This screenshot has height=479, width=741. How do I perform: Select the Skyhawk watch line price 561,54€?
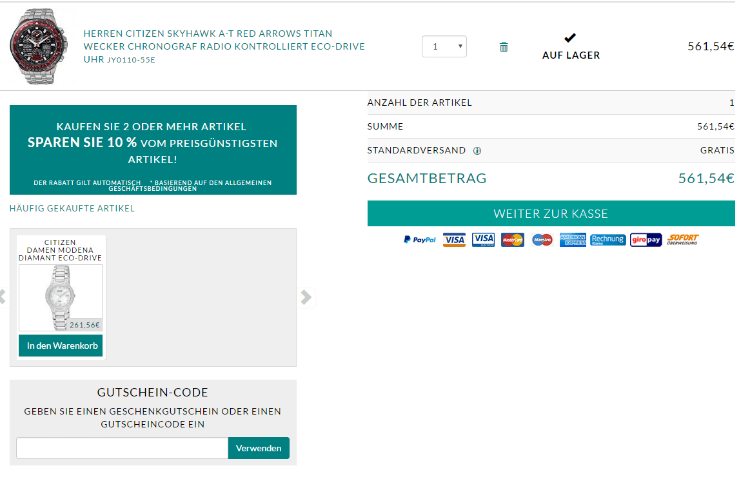[x=711, y=46]
